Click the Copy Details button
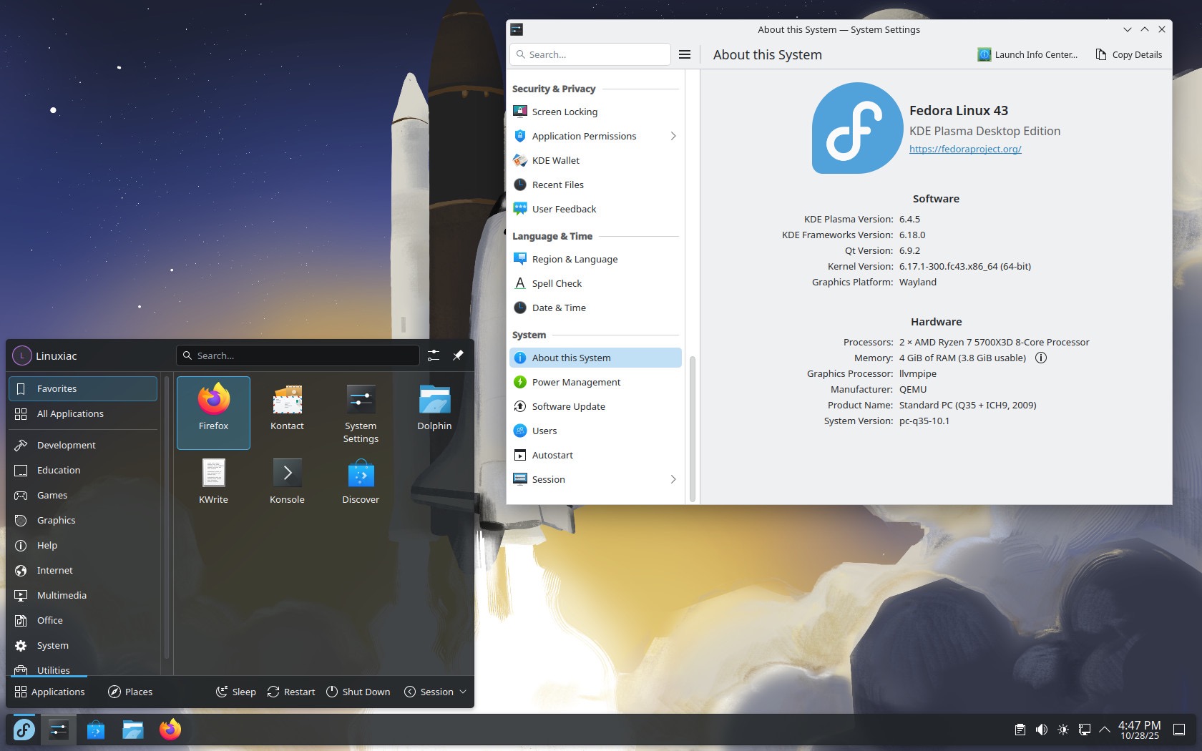 [1128, 54]
